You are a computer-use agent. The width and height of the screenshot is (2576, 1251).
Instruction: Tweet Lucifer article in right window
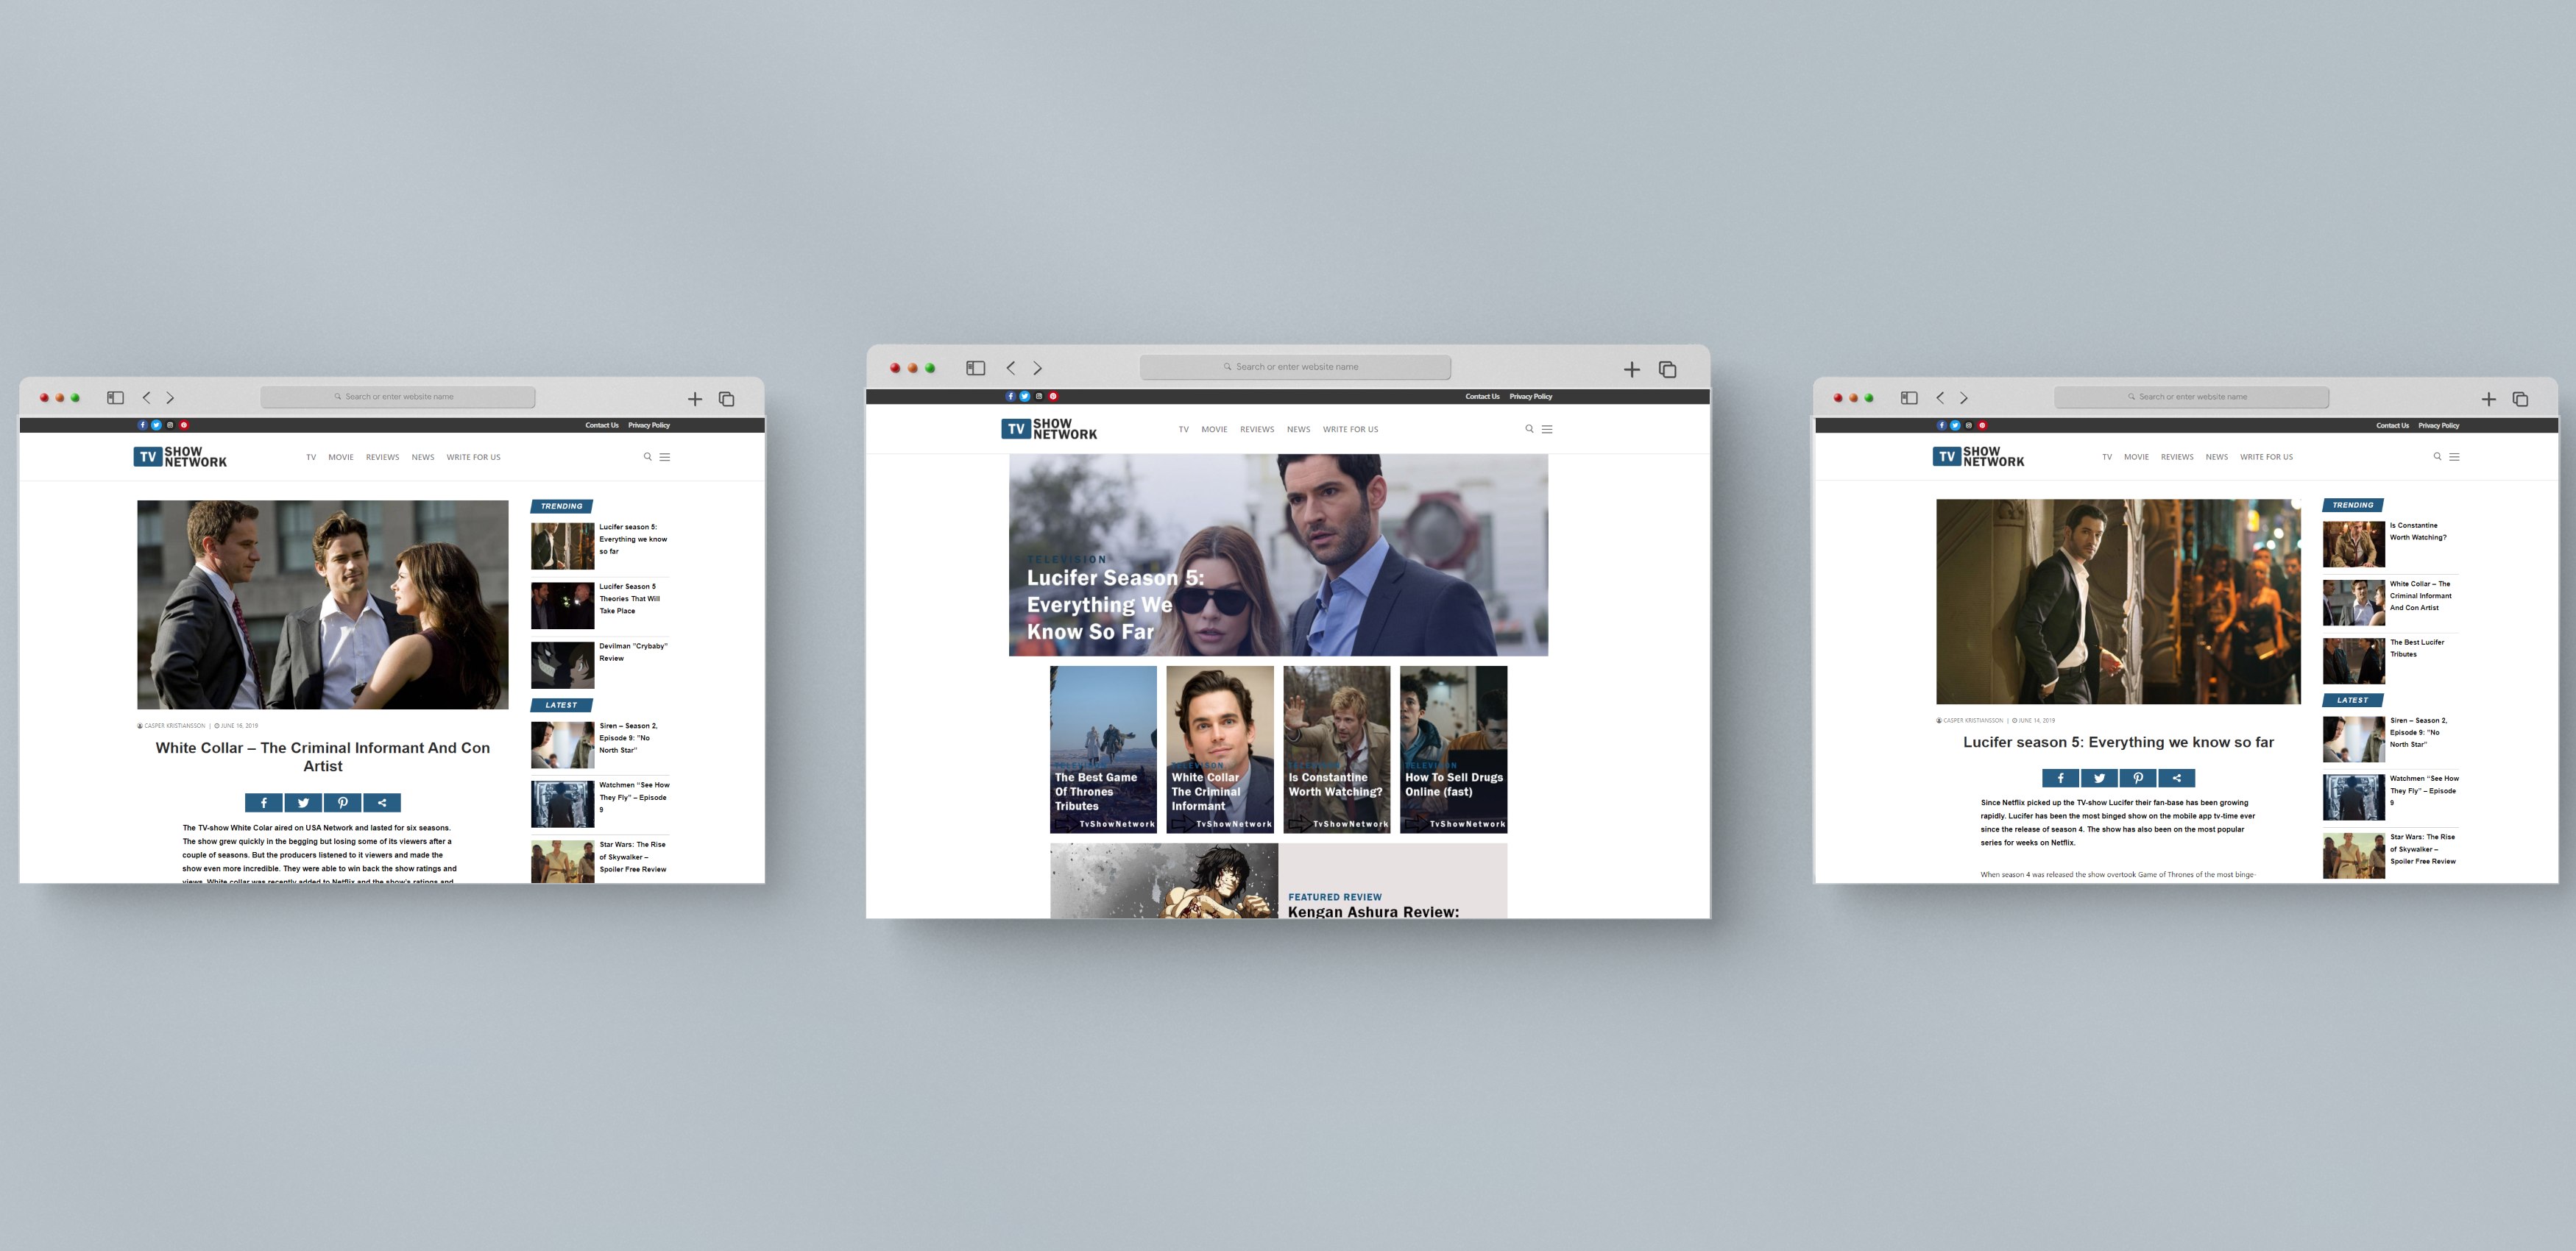click(2099, 778)
